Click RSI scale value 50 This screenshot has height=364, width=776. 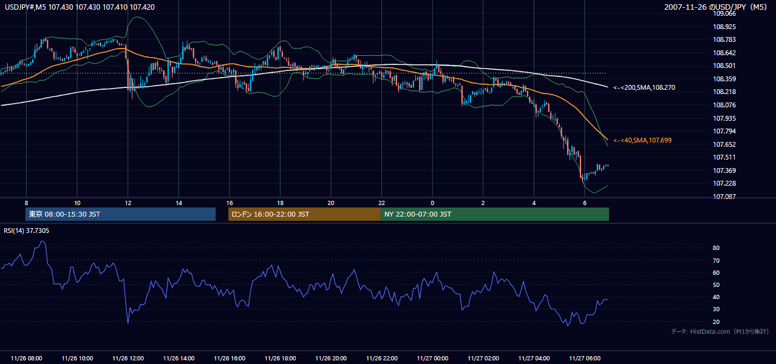click(x=716, y=285)
